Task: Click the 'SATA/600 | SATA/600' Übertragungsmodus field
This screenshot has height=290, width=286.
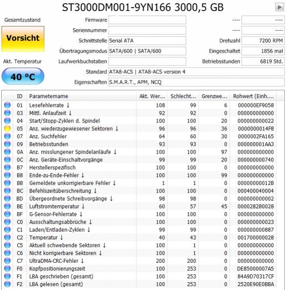Action: [147, 51]
